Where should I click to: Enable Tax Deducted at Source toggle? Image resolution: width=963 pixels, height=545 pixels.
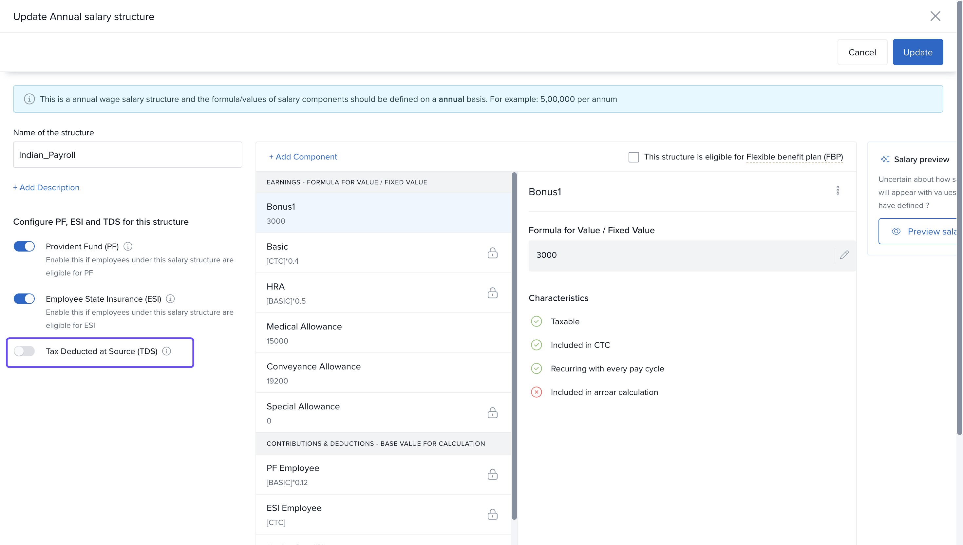[24, 351]
